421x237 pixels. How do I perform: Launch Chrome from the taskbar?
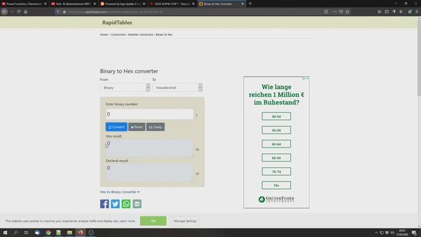pyautogui.click(x=48, y=232)
